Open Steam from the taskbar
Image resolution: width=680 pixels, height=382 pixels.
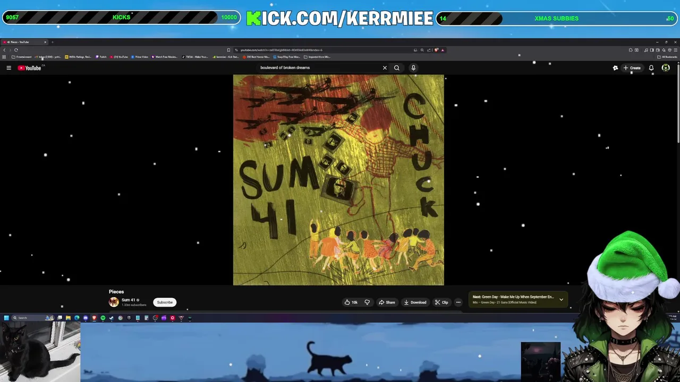111,318
